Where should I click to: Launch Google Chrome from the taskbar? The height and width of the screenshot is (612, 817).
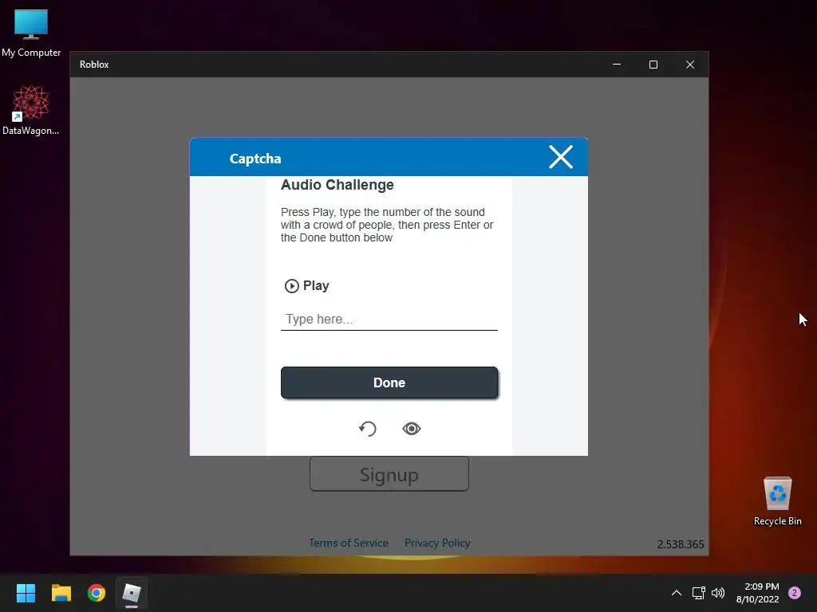point(97,593)
